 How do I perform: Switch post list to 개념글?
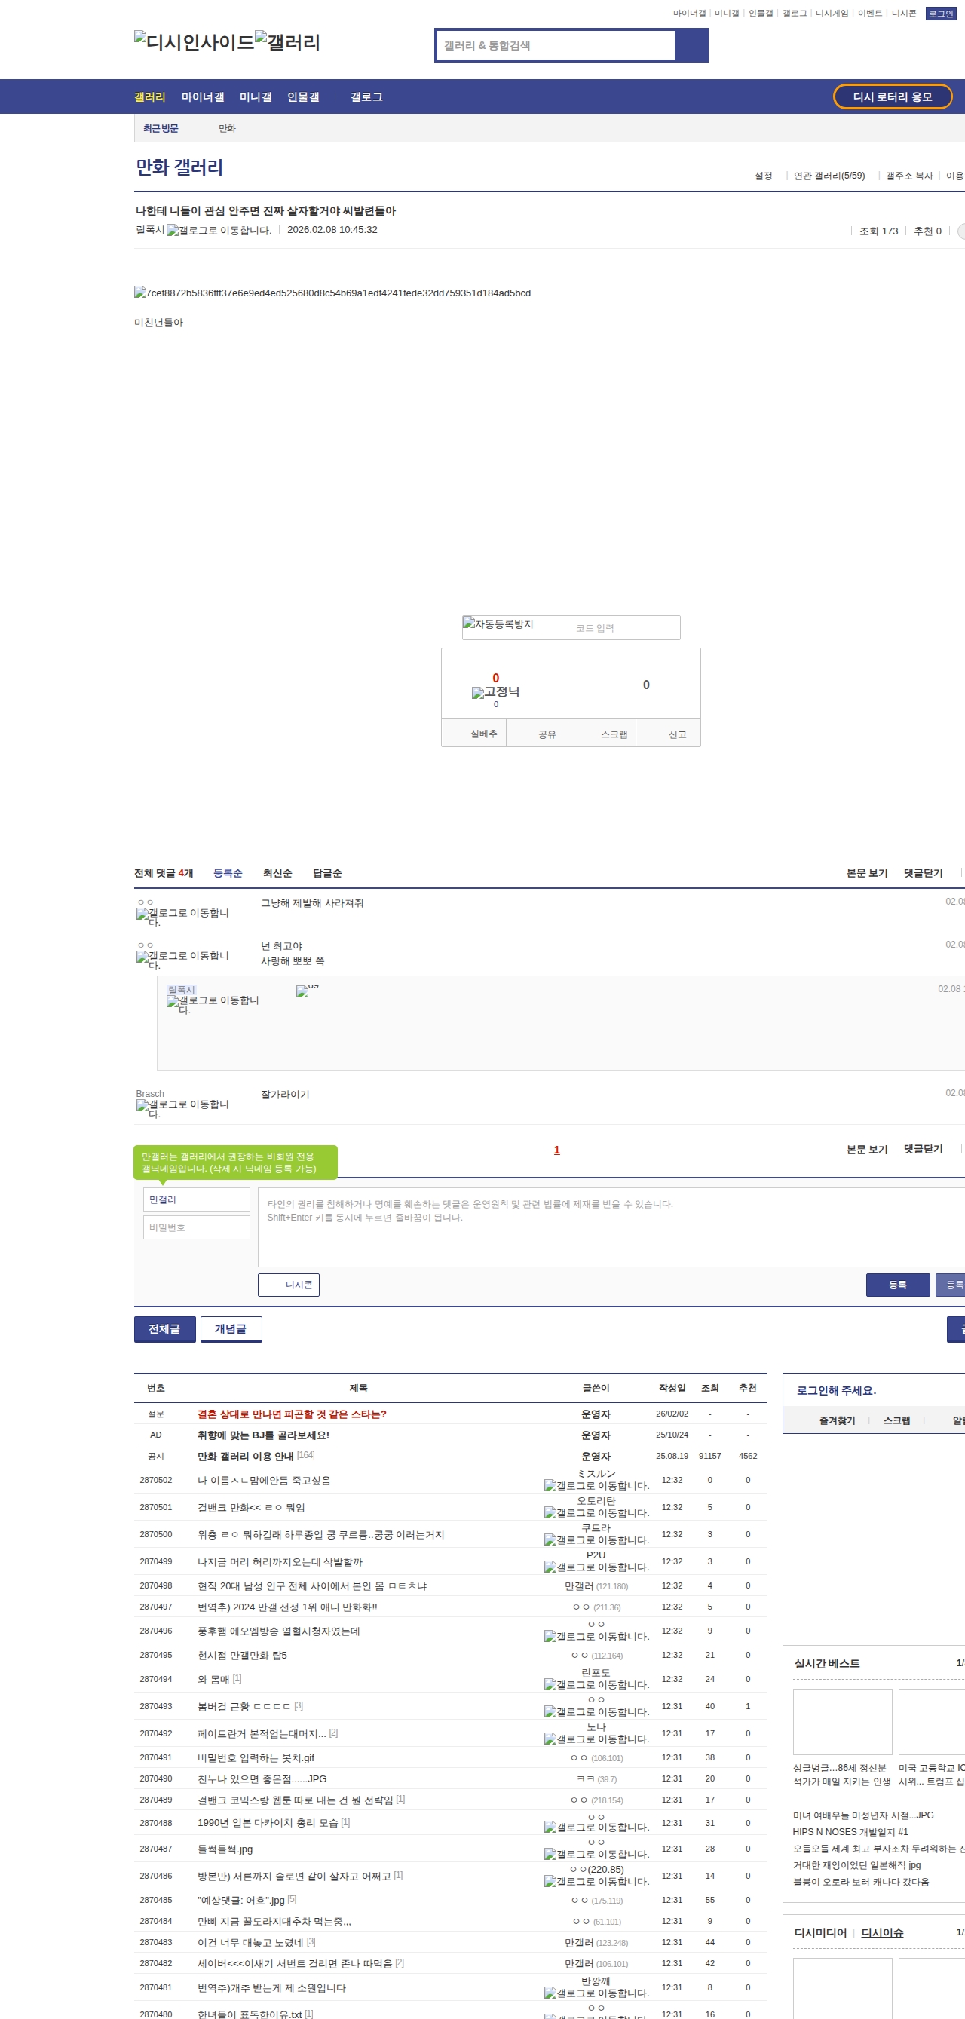pyautogui.click(x=231, y=1328)
